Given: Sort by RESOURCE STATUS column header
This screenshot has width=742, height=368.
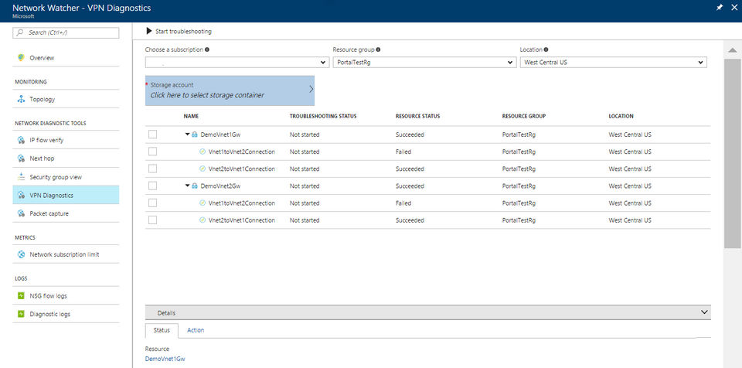Looking at the screenshot, I should click(x=418, y=116).
